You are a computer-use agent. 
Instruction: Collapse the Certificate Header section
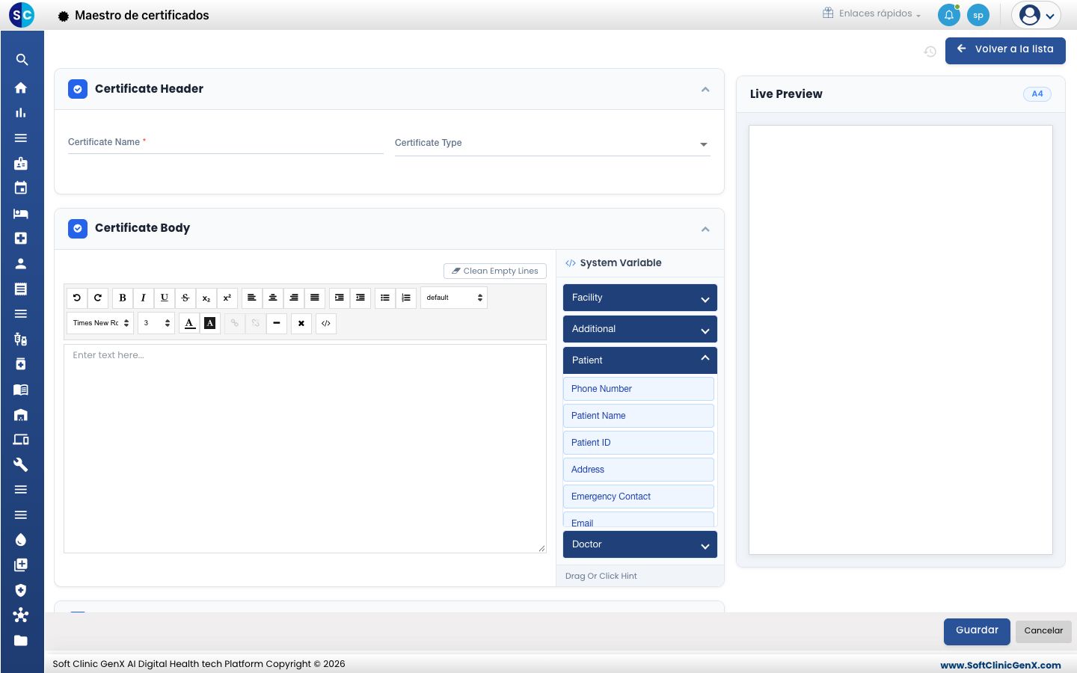(705, 89)
